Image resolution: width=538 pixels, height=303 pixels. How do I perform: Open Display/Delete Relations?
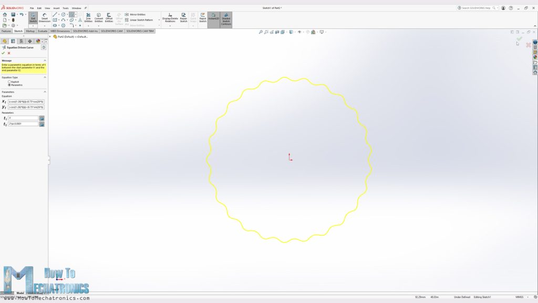click(170, 18)
